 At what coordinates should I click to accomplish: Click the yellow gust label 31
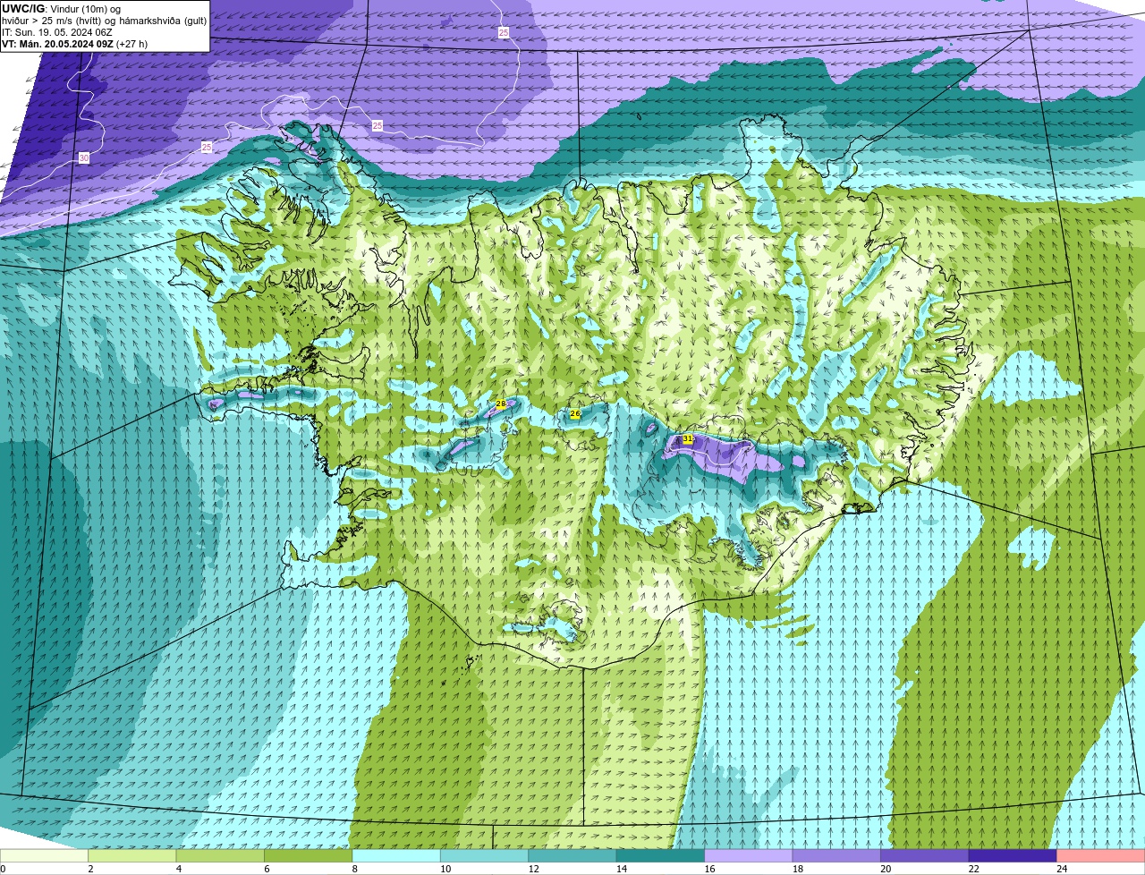click(x=687, y=439)
